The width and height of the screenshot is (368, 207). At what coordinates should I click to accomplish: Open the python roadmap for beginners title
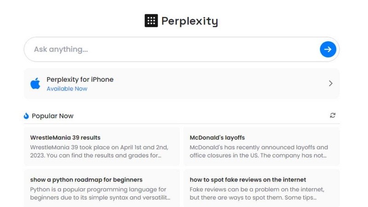pos(86,180)
